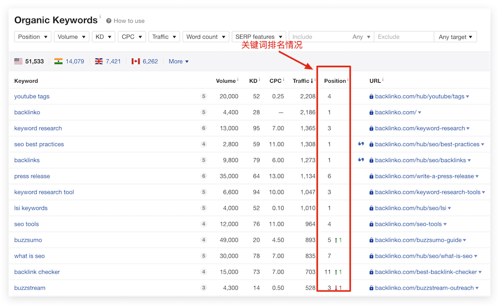The height and width of the screenshot is (305, 499).
Task: Open the backlinko.com/seo-tools URL link
Action: coord(408,224)
